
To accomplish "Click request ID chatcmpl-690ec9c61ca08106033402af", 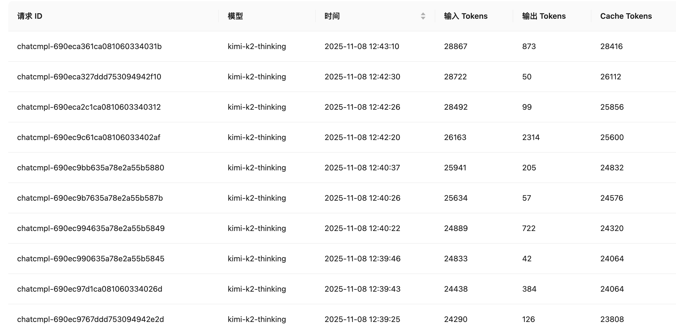I will point(88,137).
